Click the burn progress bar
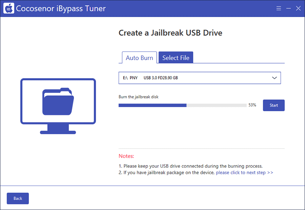Image resolution: width=305 pixels, height=210 pixels. (x=183, y=105)
